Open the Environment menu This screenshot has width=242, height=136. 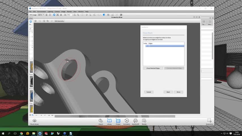42,12
